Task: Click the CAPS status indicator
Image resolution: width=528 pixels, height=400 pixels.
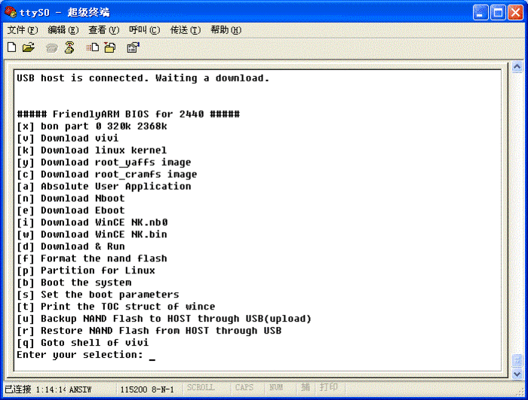Action: [244, 387]
